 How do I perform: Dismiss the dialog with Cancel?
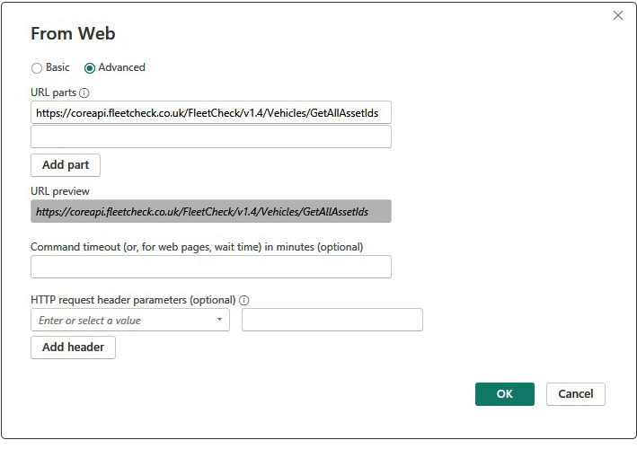click(575, 394)
